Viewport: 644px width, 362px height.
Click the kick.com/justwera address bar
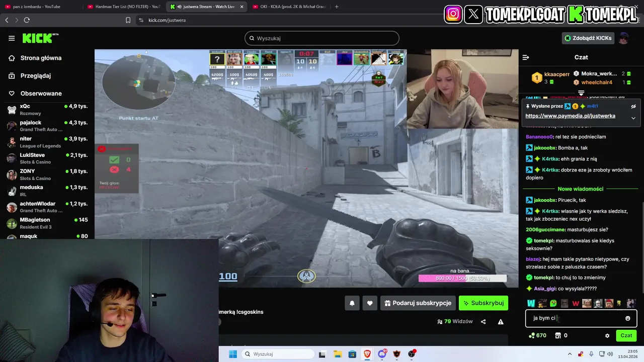click(167, 20)
